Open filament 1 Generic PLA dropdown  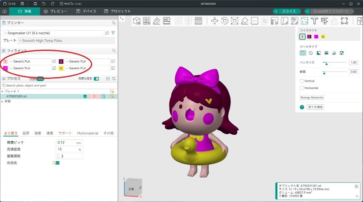click(x=30, y=61)
